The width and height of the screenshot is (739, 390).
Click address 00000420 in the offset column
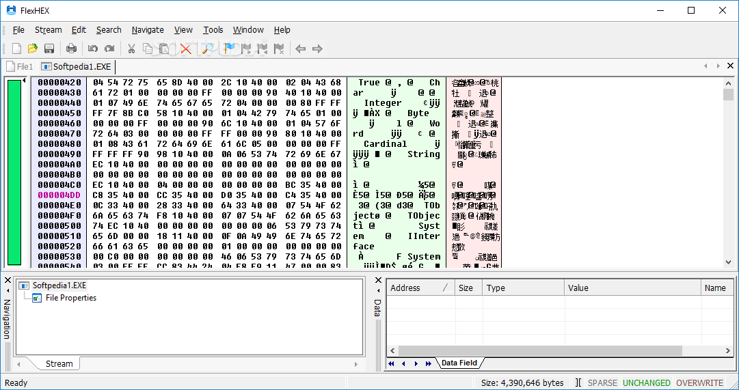click(x=59, y=83)
